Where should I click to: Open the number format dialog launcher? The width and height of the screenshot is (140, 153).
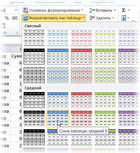click(x=17, y=33)
